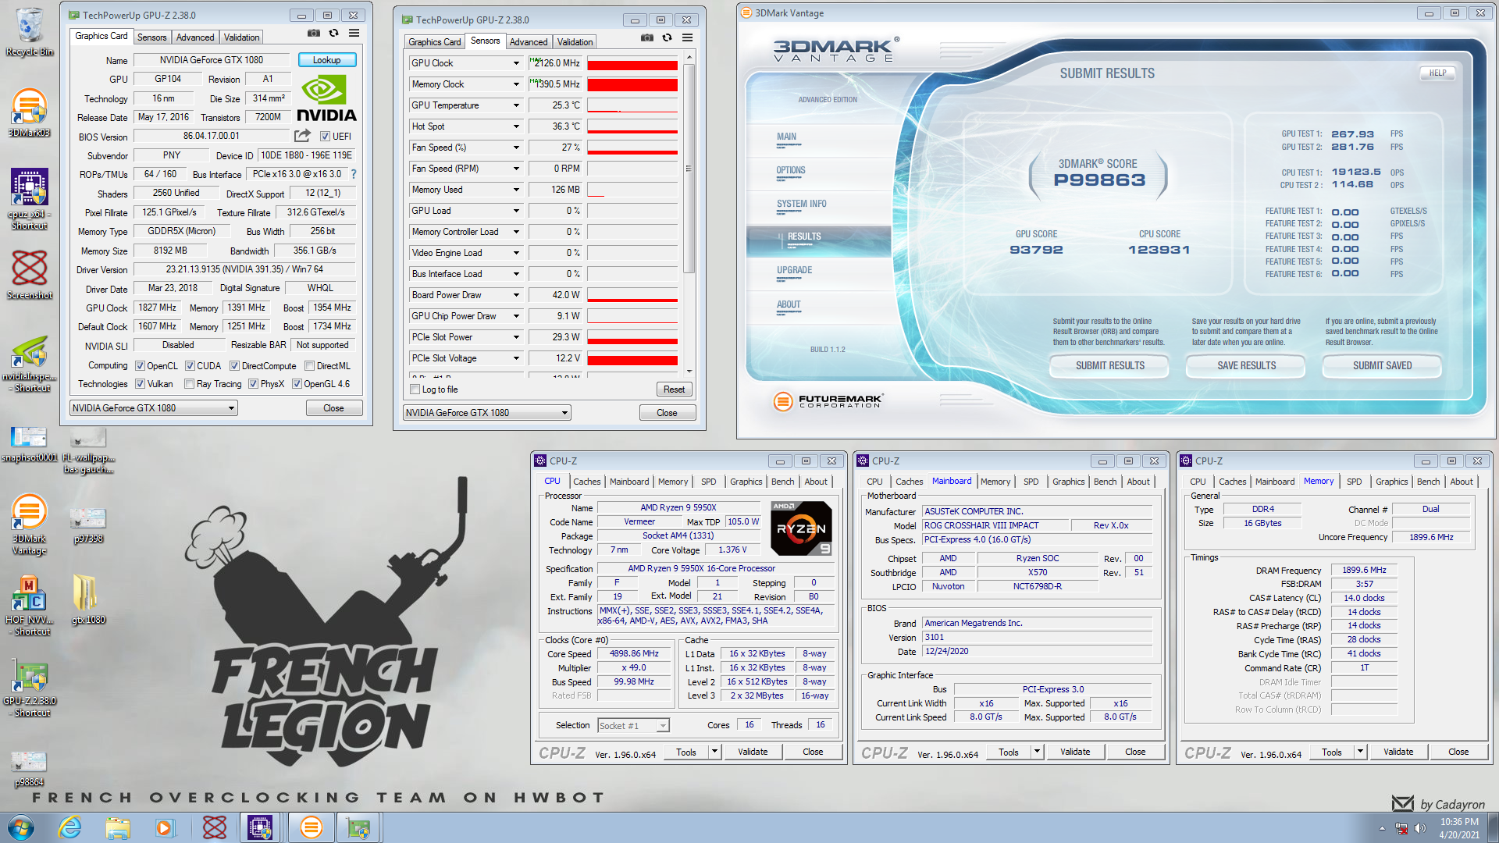Open GPU selector dropdown in left GPU-Z window
The width and height of the screenshot is (1499, 843).
tap(153, 408)
